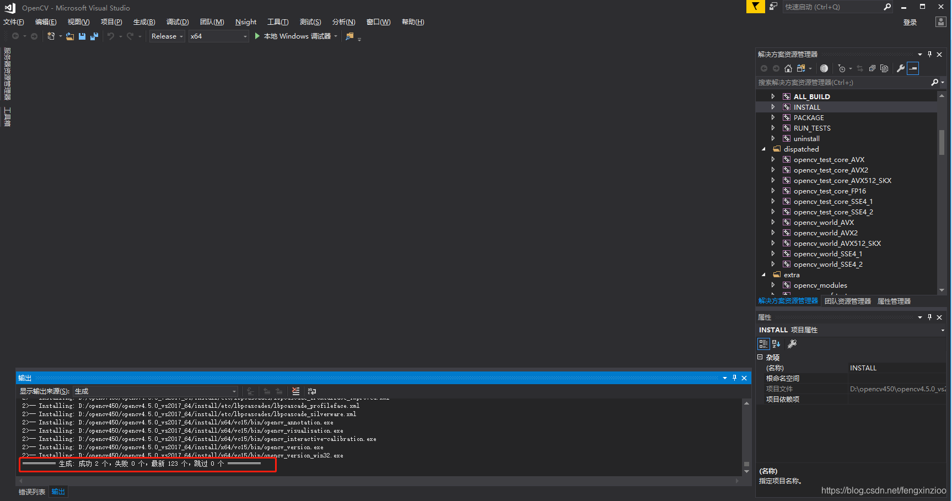Open the 服务器资源管理器 side tab
952x501 pixels.
click(x=7, y=73)
